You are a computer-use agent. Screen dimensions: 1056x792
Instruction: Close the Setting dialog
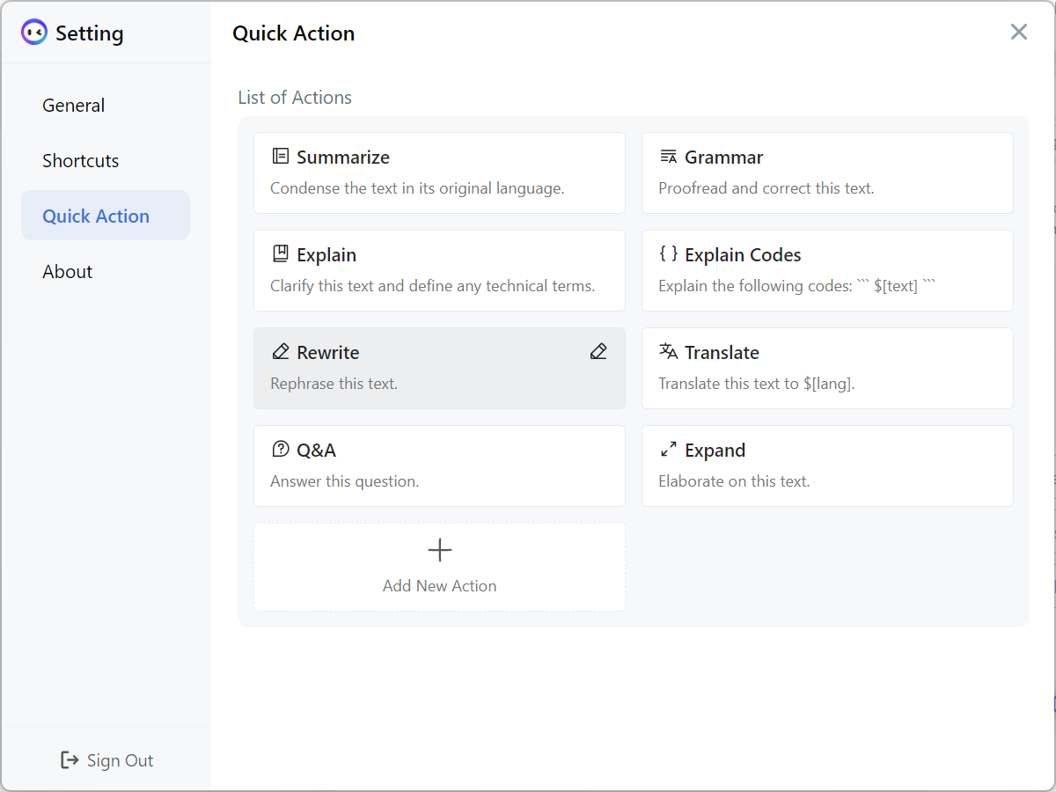[1018, 33]
